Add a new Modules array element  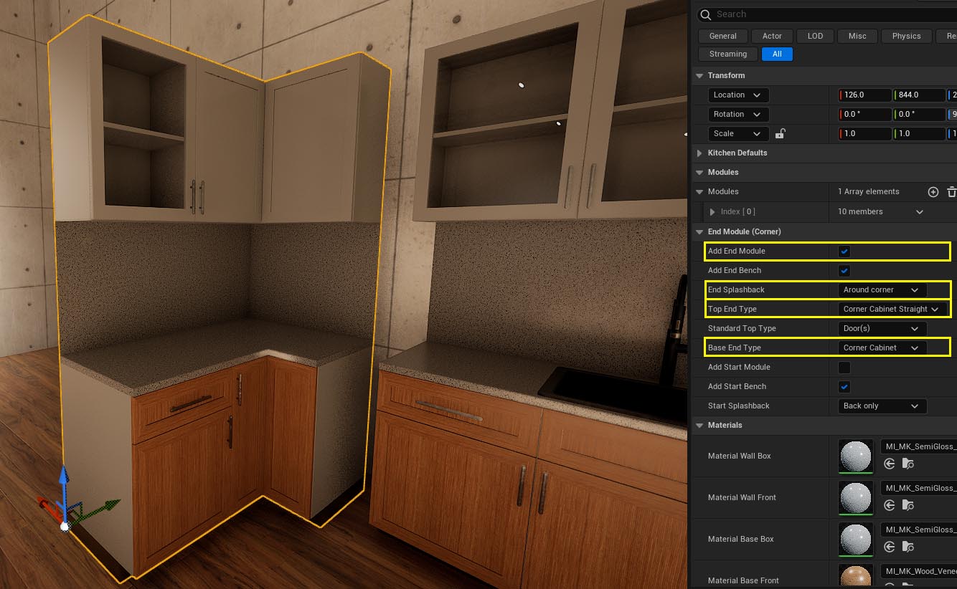(x=933, y=191)
